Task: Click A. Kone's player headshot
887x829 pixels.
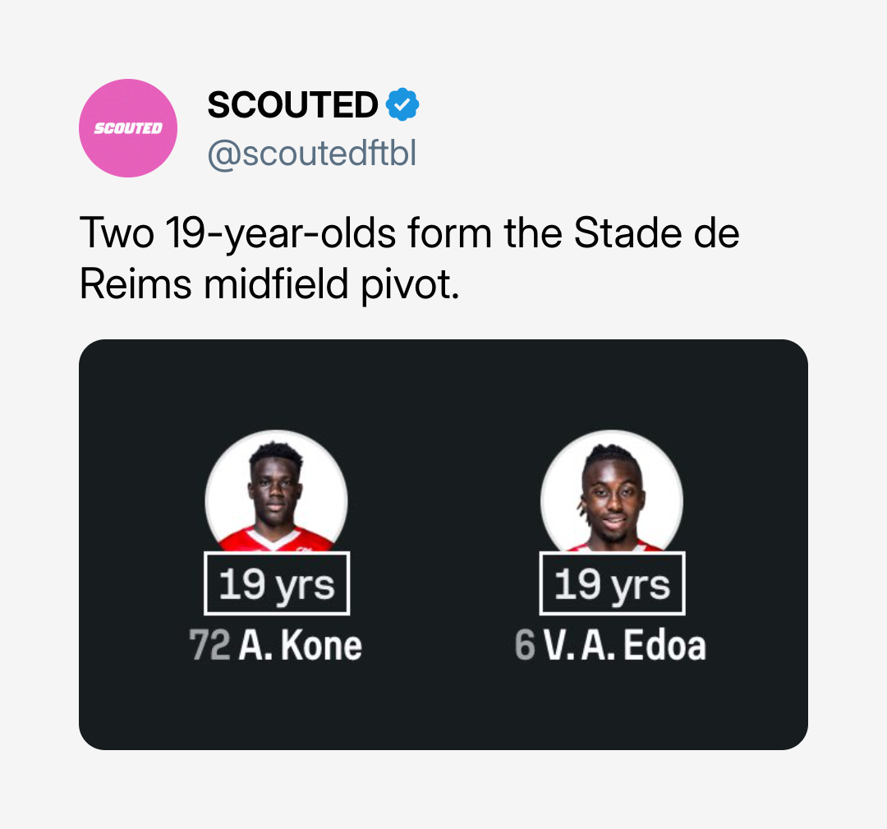Action: pos(277,490)
